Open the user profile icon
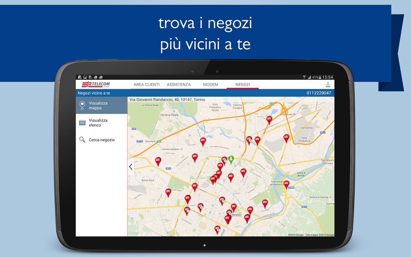The width and height of the screenshot is (411, 257). [328, 84]
